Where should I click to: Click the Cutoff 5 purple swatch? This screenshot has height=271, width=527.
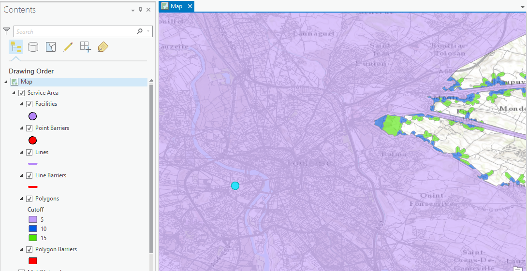pos(32,220)
